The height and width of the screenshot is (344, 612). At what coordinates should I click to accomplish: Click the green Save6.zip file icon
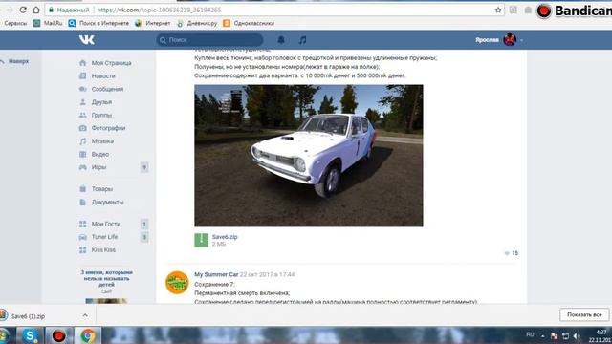point(202,240)
